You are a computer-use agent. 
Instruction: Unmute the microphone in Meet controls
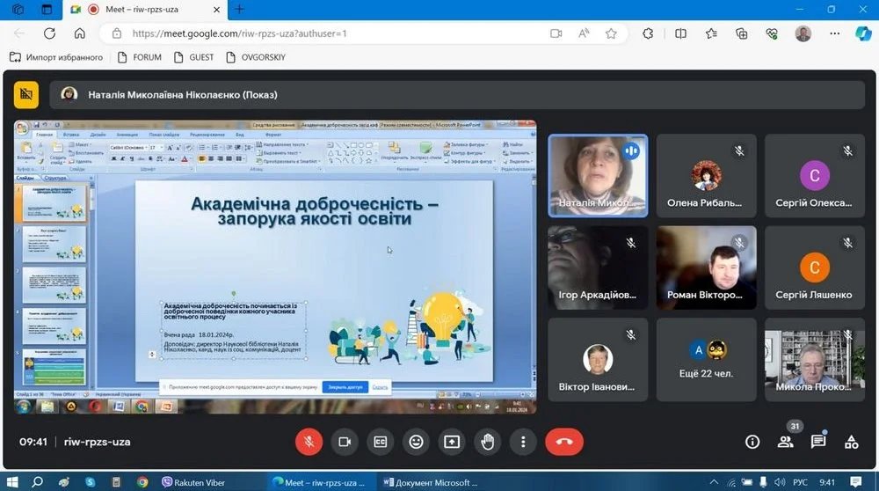[x=309, y=442]
